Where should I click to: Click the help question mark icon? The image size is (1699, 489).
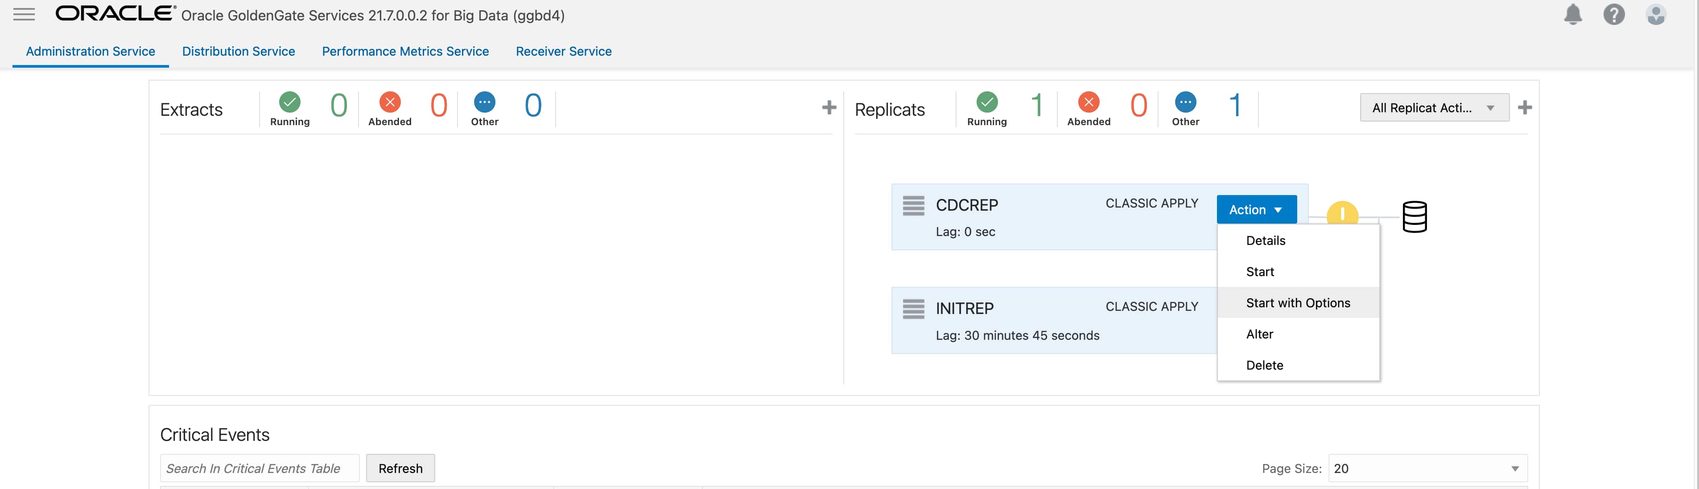click(1613, 15)
